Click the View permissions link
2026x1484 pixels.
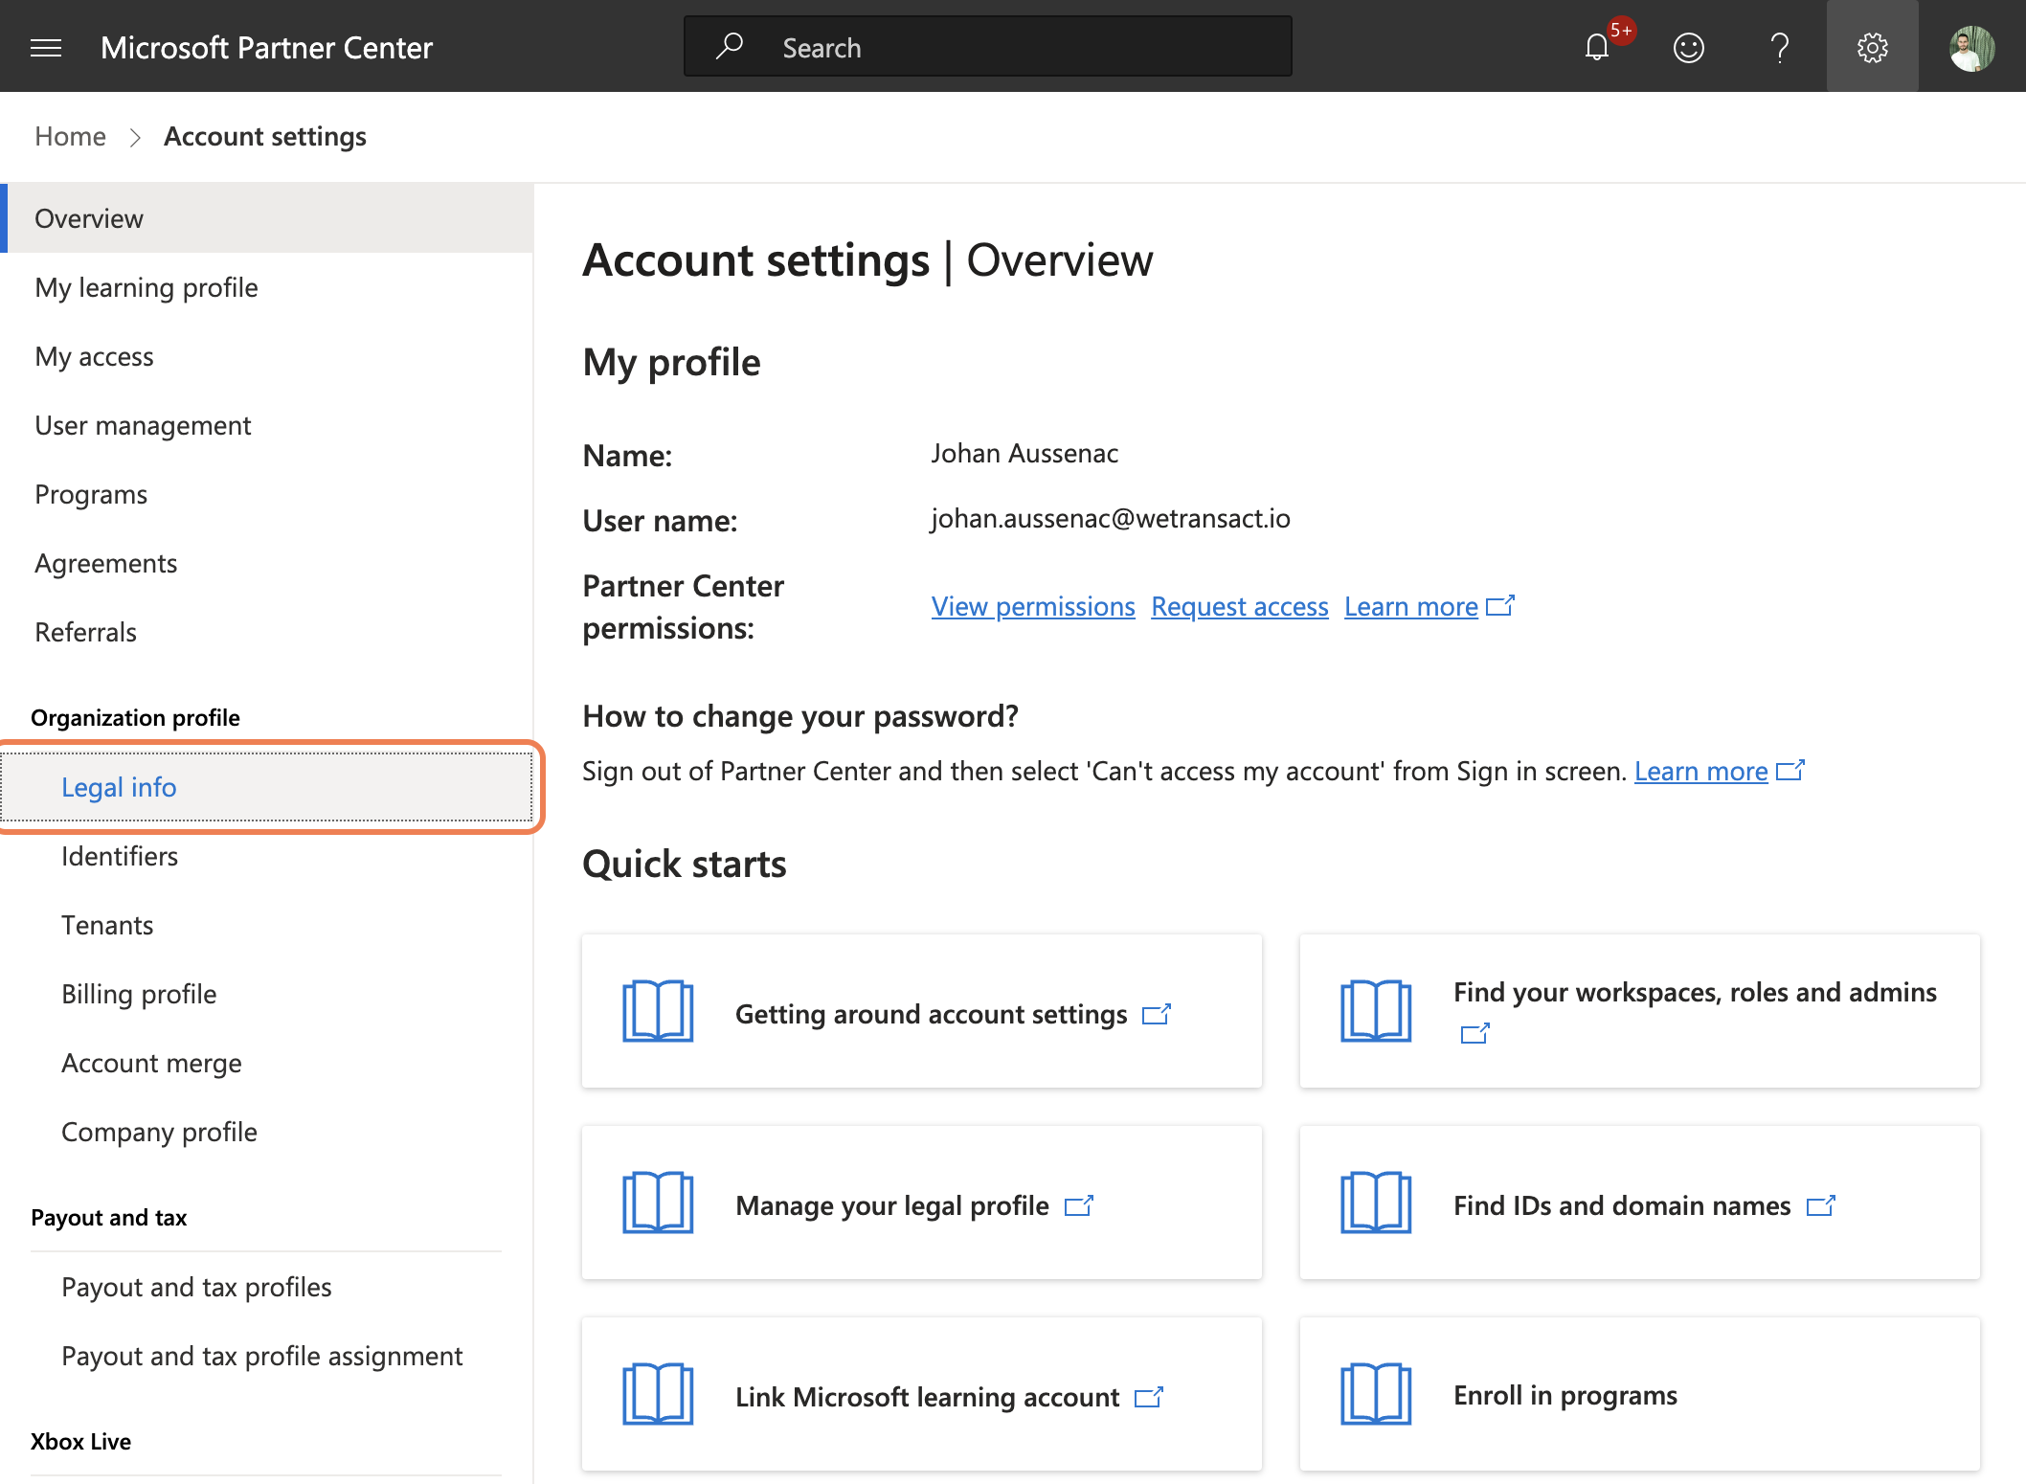coord(1033,606)
